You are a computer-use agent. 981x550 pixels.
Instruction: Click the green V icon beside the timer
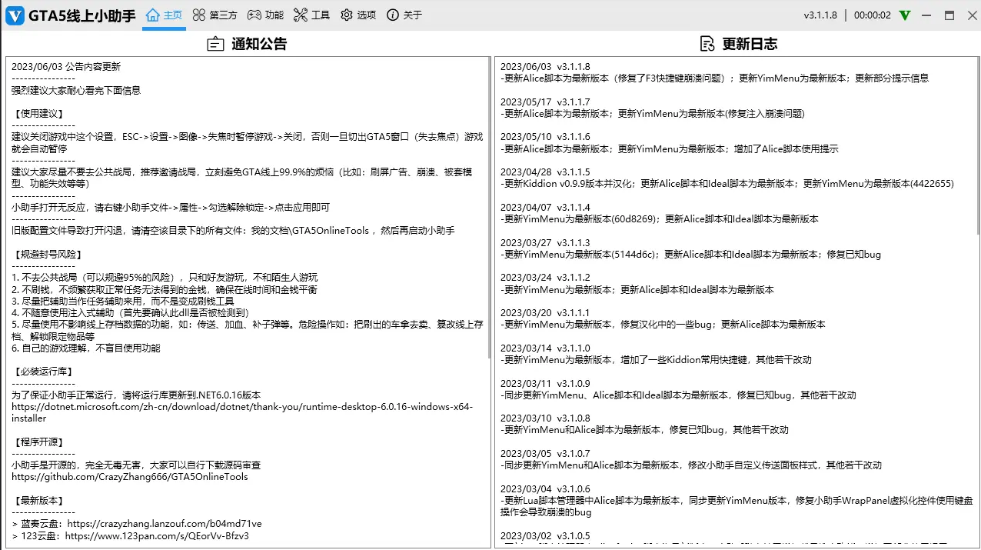point(903,14)
